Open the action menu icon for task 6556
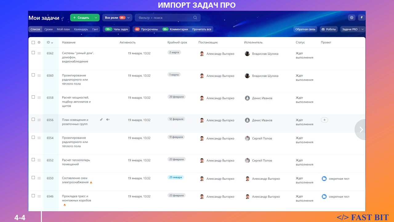This screenshot has width=394, height=222. pos(39,120)
